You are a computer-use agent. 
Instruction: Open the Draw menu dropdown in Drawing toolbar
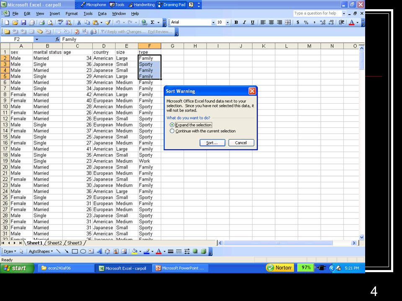10,251
